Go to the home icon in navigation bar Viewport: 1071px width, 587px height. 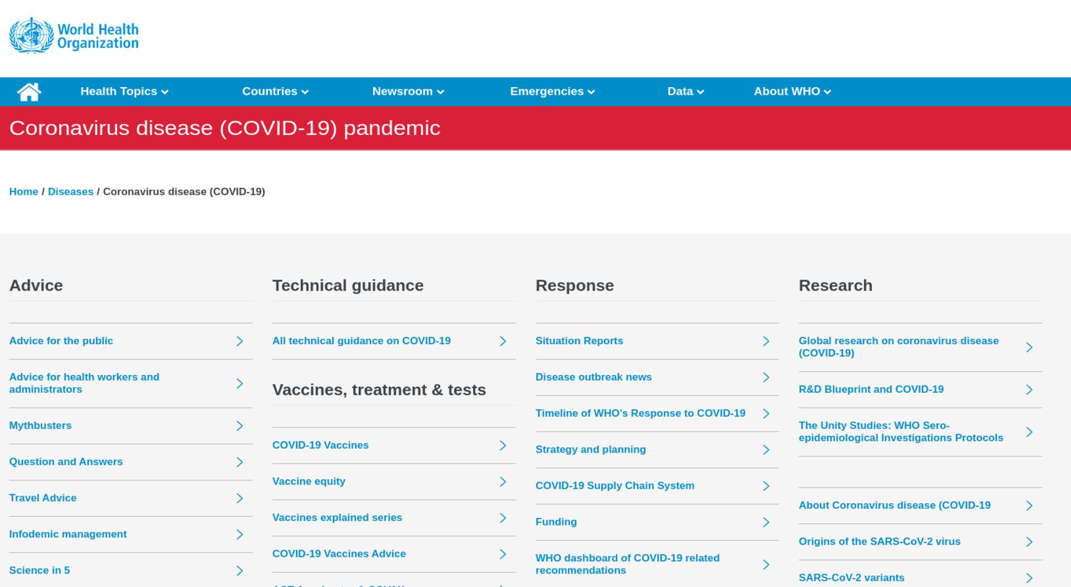pyautogui.click(x=29, y=92)
